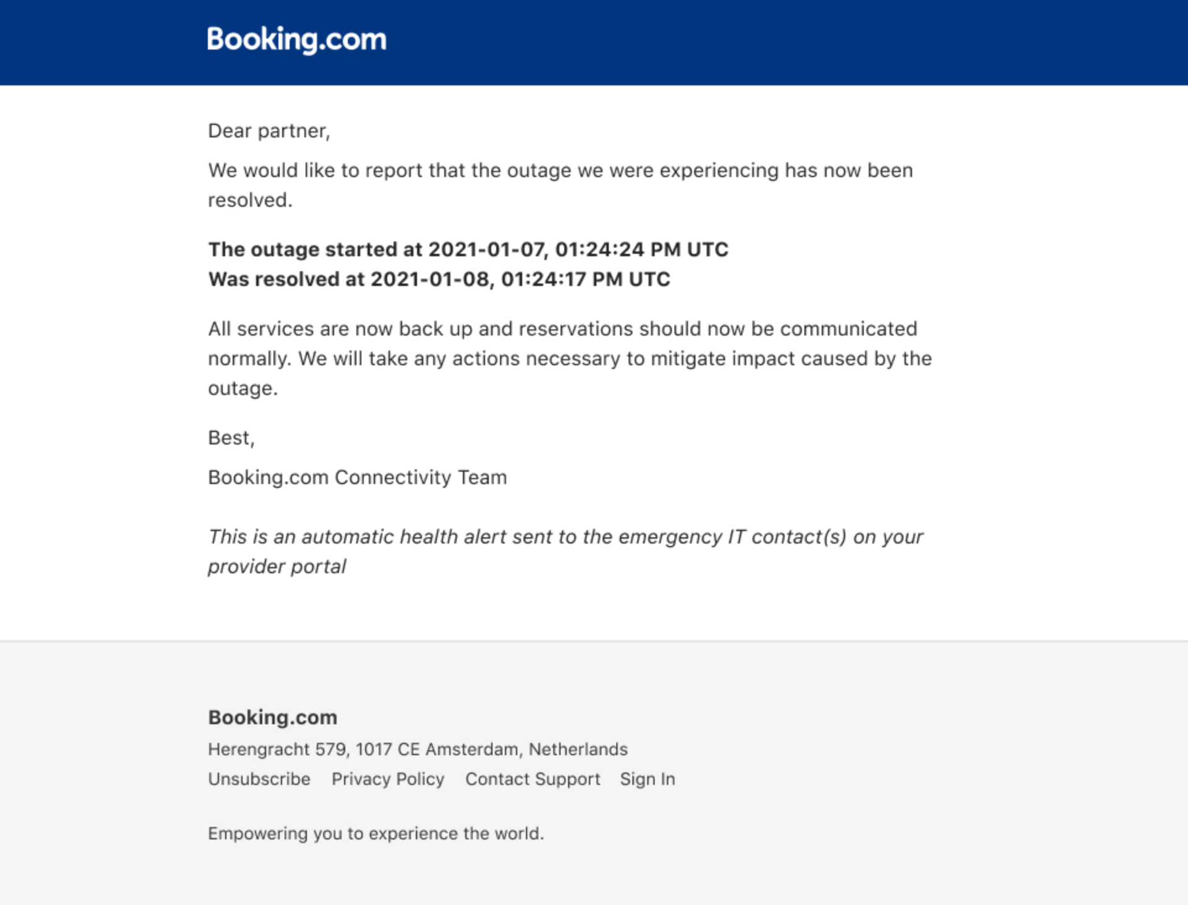This screenshot has width=1188, height=905.
Task: Open the Unsubscribe link
Action: [259, 779]
